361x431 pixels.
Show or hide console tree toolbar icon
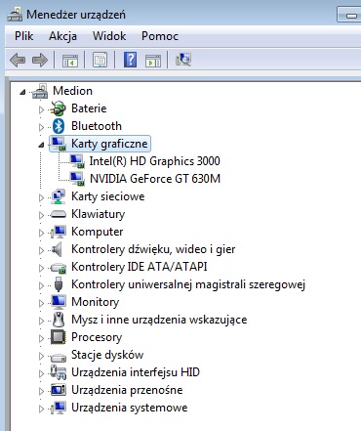tap(70, 60)
